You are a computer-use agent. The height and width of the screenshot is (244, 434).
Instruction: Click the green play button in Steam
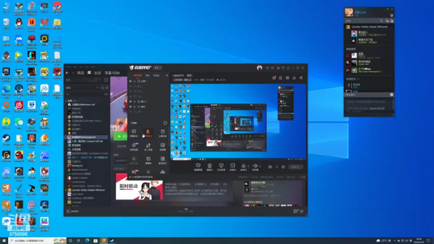(120, 136)
